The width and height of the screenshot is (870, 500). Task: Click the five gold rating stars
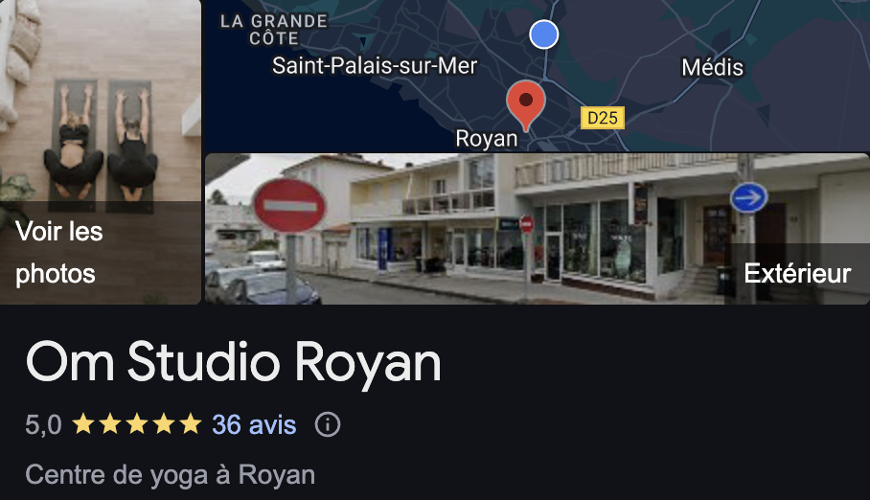tap(136, 424)
